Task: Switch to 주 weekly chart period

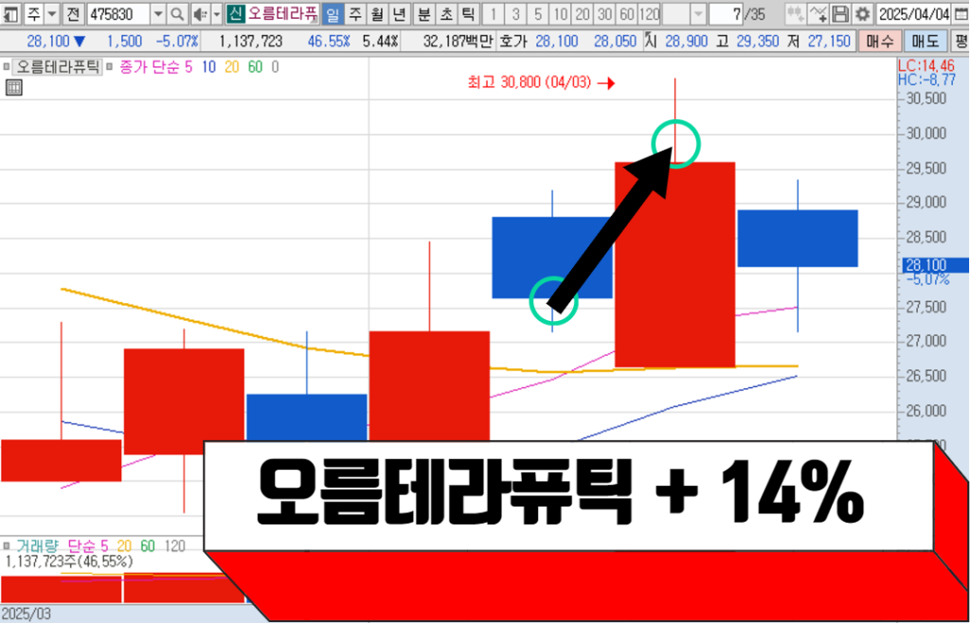Action: click(x=354, y=13)
